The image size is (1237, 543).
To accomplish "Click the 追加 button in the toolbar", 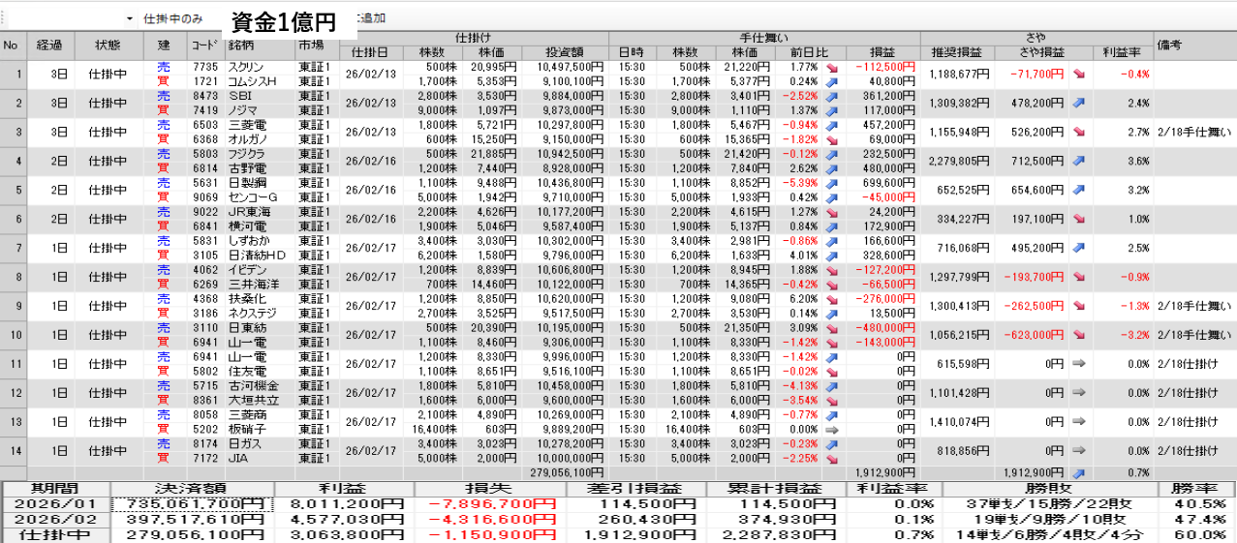I will (372, 18).
